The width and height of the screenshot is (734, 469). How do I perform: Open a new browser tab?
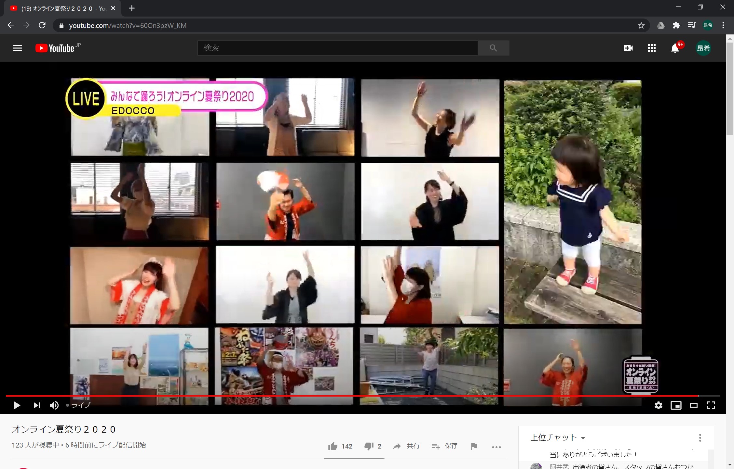coord(131,8)
